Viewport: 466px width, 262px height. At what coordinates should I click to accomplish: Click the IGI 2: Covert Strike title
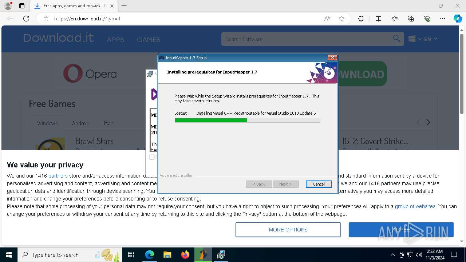click(375, 141)
